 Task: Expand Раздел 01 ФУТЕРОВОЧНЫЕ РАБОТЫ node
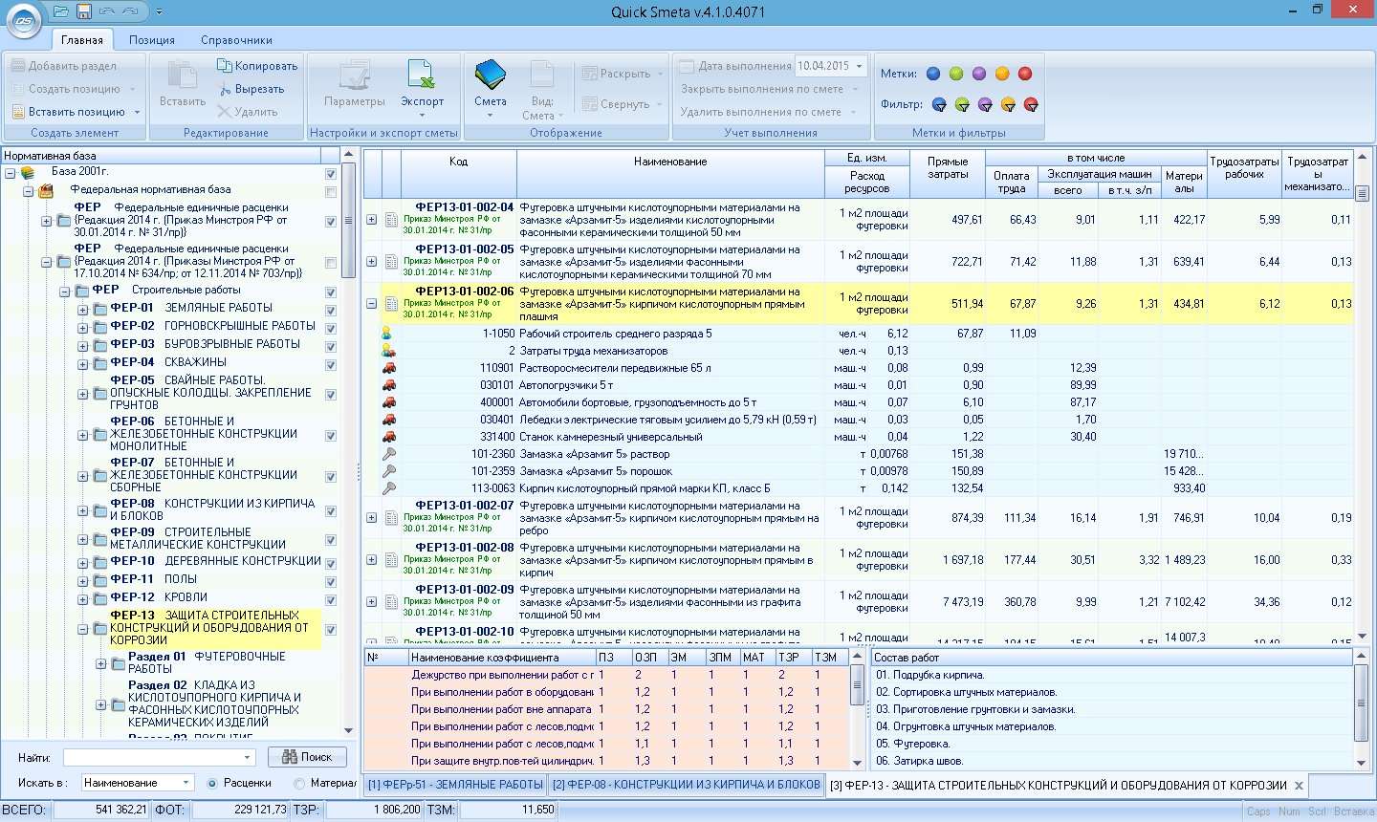click(100, 664)
